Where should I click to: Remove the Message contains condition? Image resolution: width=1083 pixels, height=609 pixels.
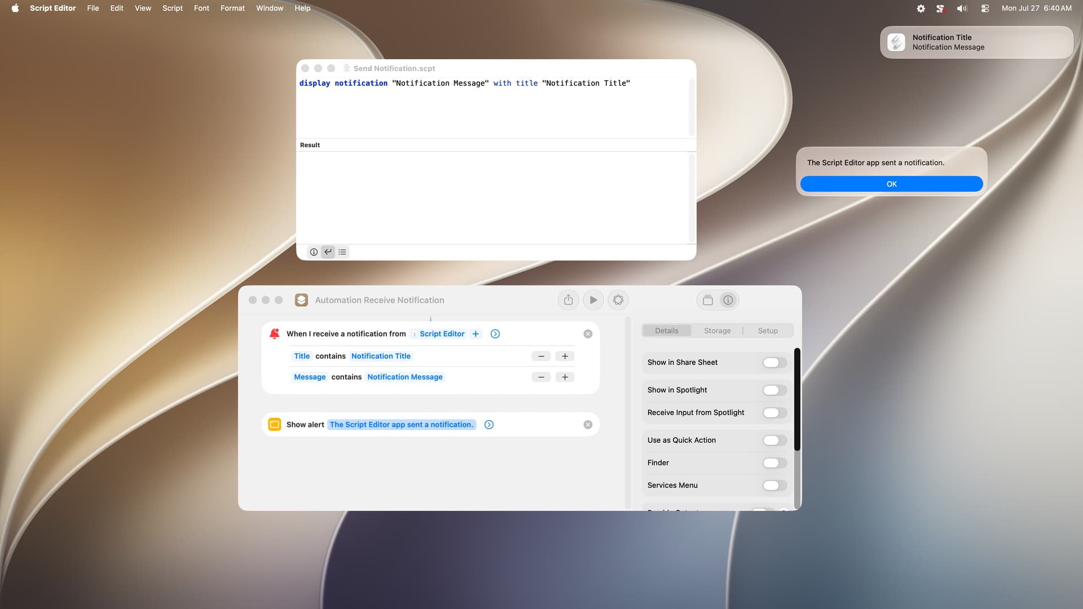[541, 377]
